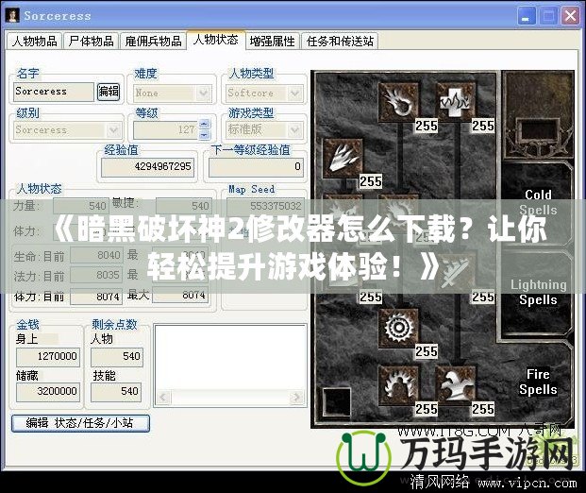Select the Warmth skill icon
The height and width of the screenshot is (493, 586).
(456, 102)
